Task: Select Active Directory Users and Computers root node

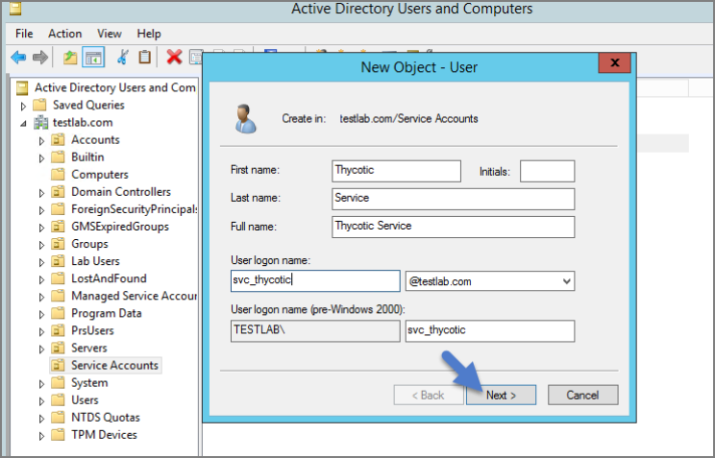Action: (x=115, y=87)
